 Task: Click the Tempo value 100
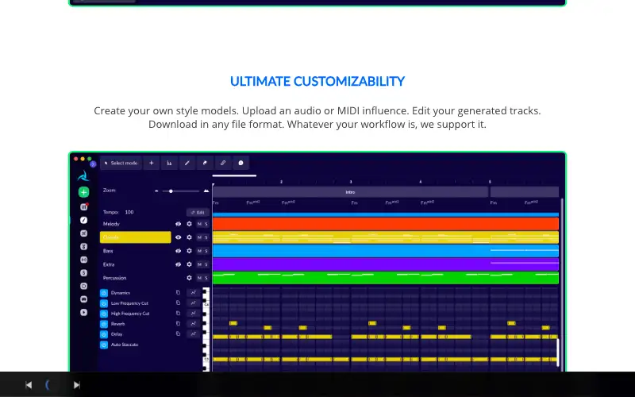pyautogui.click(x=129, y=212)
